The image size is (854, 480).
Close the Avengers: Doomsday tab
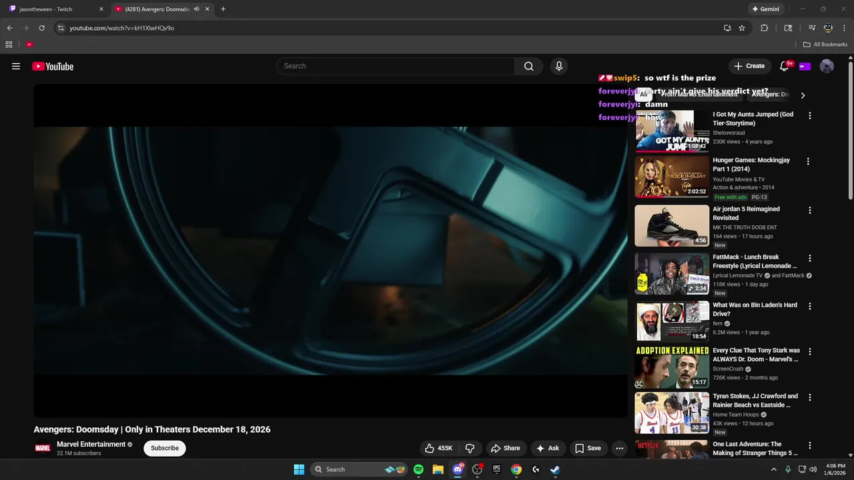pyautogui.click(x=207, y=9)
